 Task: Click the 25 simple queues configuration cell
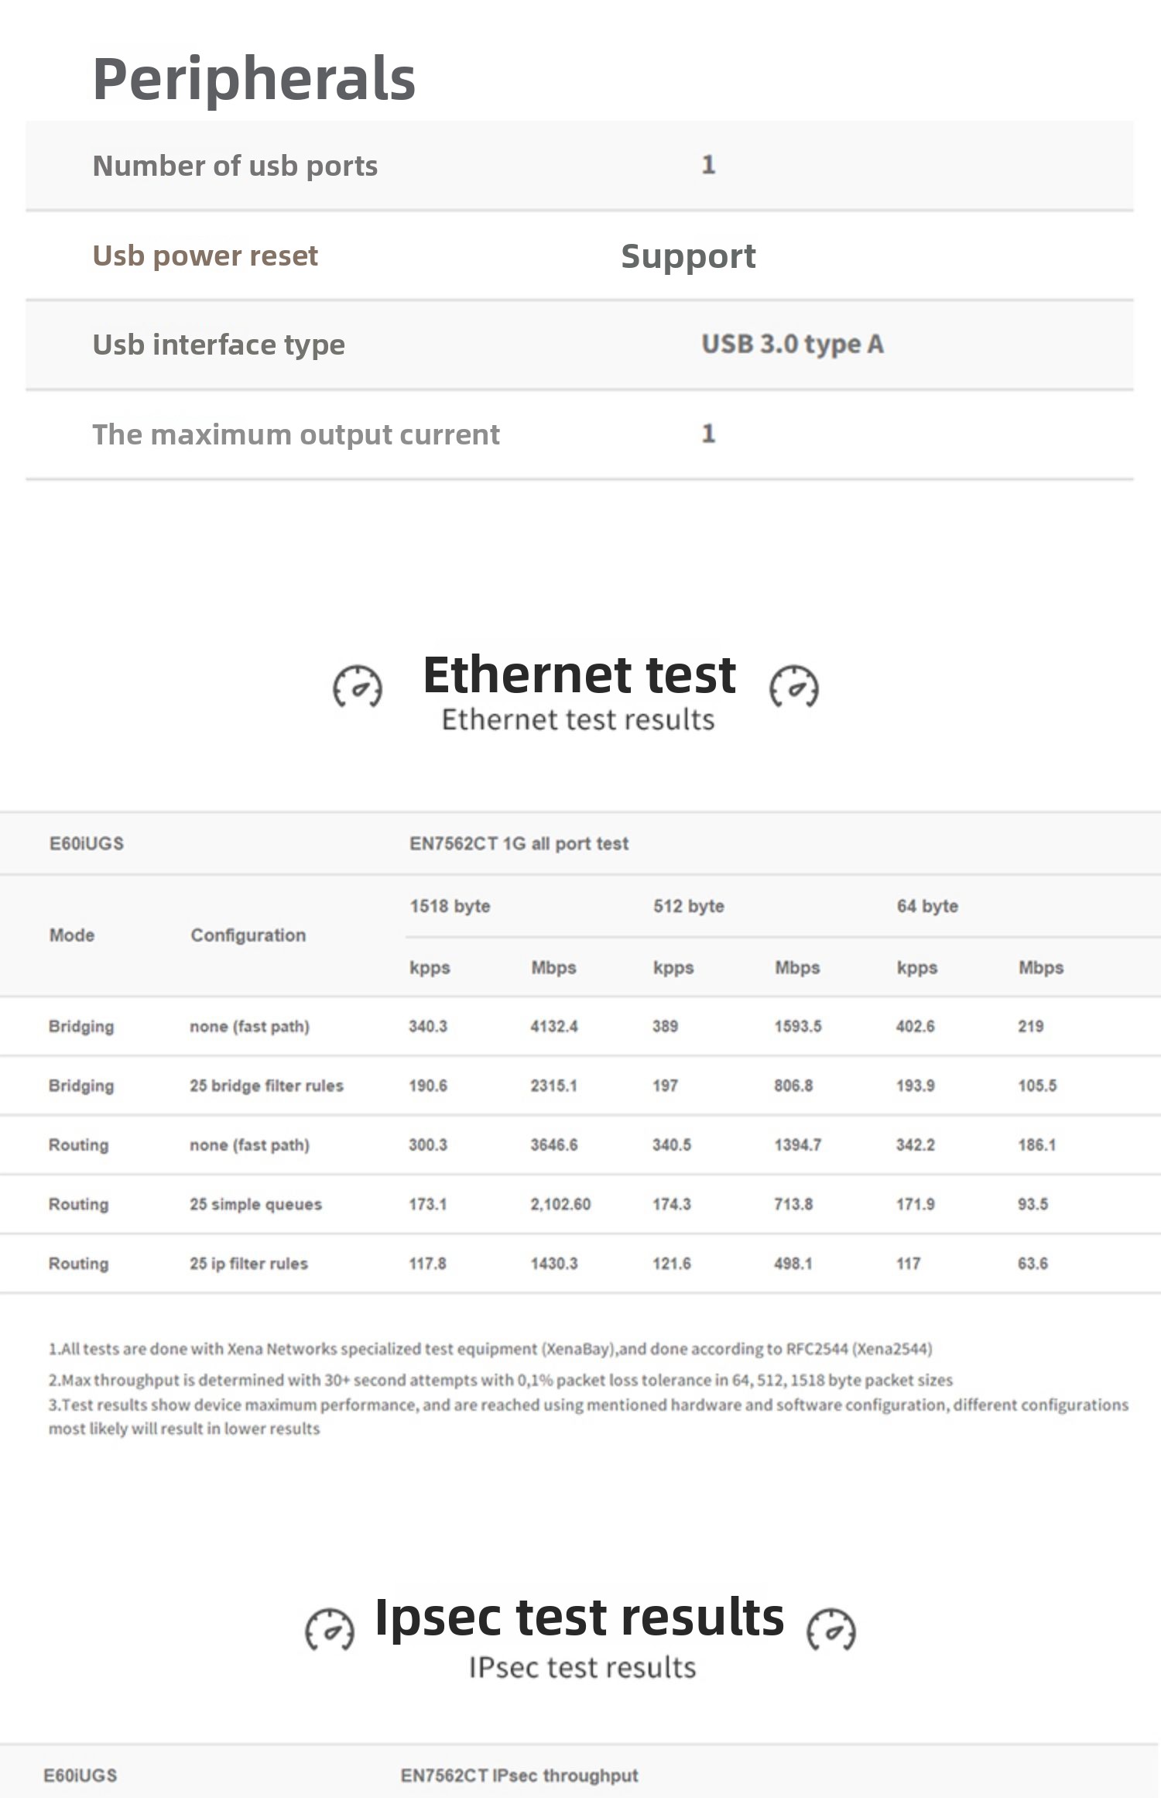255,1204
